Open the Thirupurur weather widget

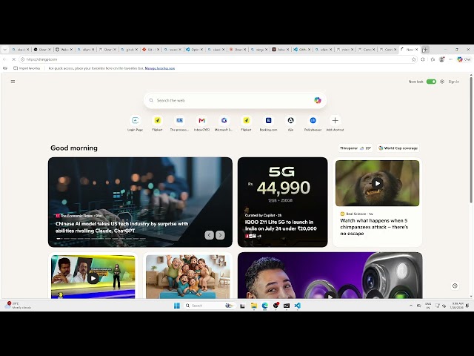tap(355, 148)
